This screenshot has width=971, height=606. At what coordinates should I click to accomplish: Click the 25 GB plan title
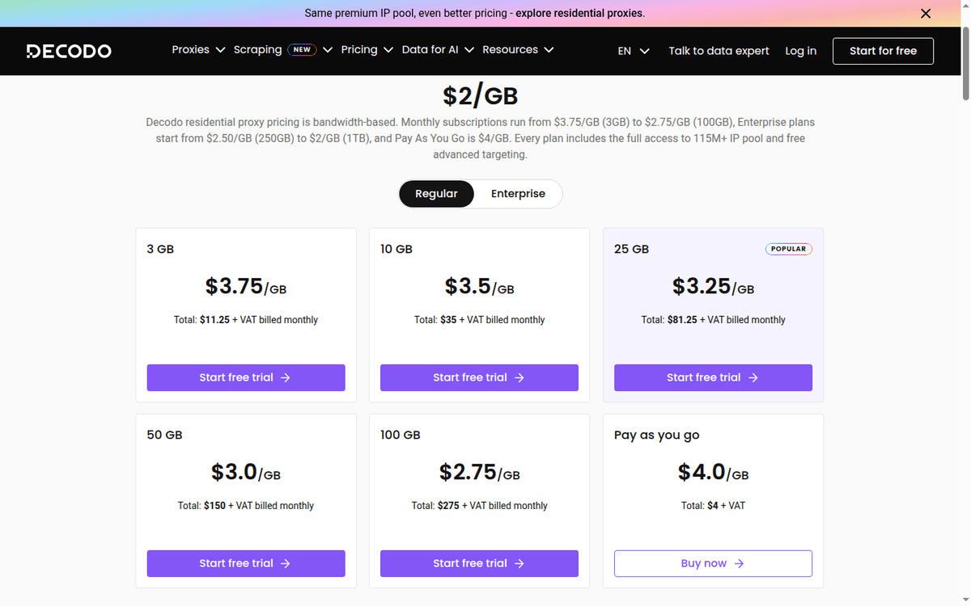point(631,249)
